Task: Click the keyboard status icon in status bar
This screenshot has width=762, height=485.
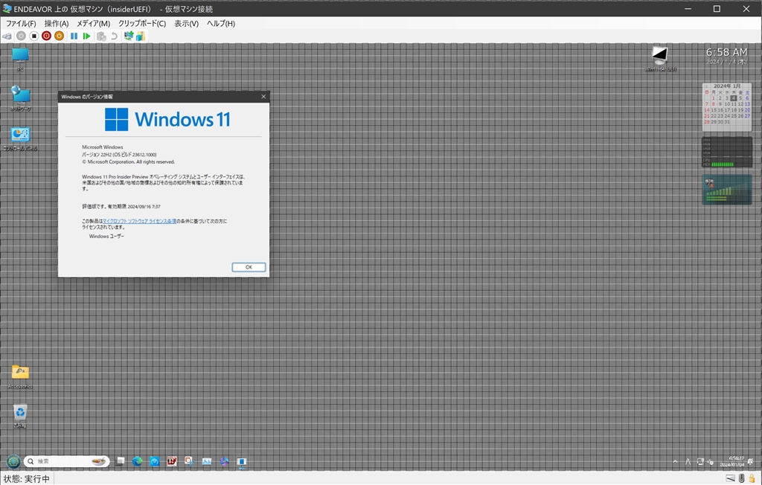Action: pos(731,479)
